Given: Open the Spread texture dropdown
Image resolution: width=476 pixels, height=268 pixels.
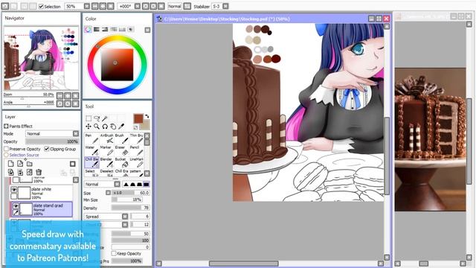Looking at the screenshot, I should click(125, 217).
